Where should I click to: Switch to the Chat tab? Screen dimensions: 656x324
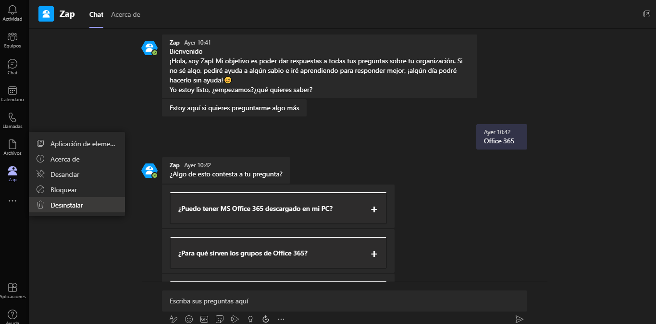[96, 14]
